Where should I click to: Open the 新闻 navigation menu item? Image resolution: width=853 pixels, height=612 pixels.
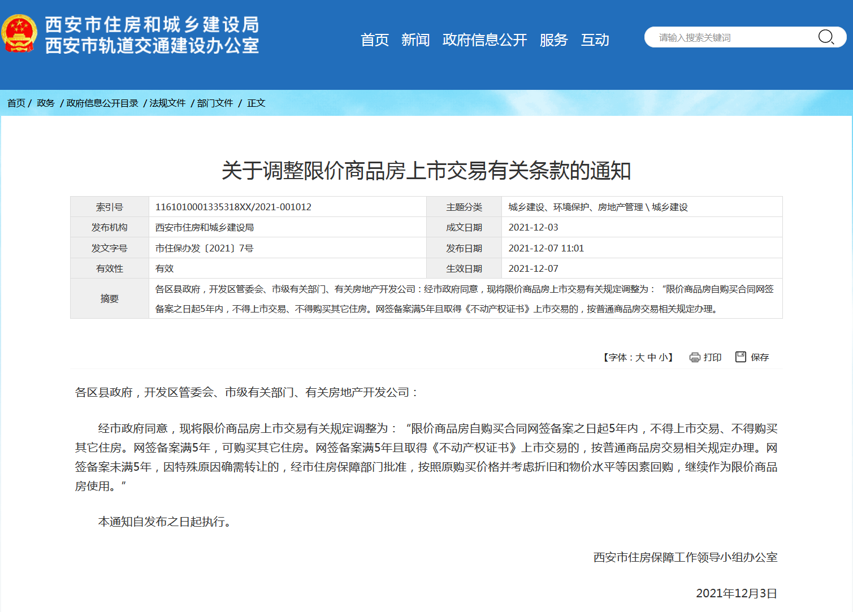pyautogui.click(x=415, y=40)
